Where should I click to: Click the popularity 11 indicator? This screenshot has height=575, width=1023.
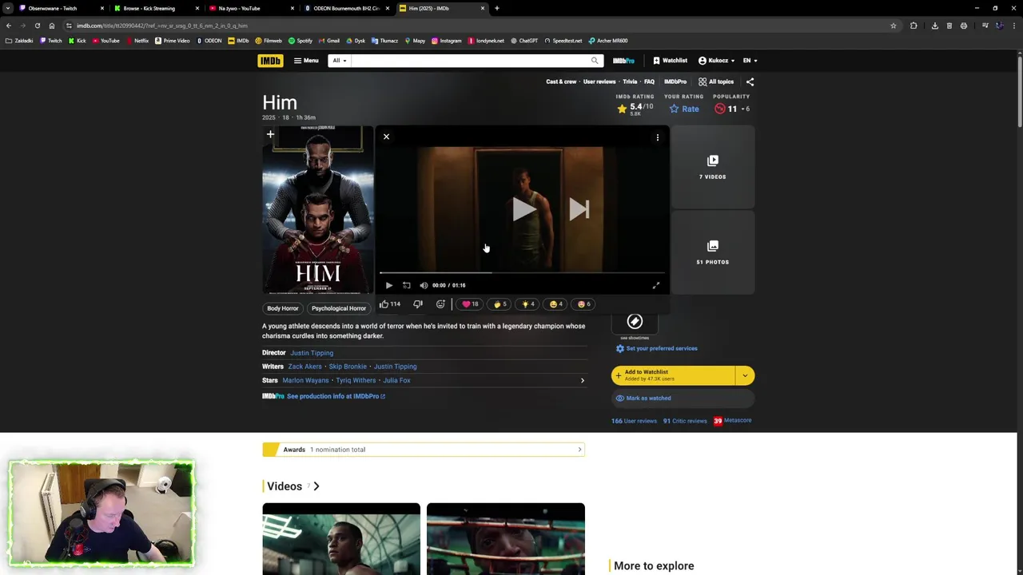coord(731,109)
